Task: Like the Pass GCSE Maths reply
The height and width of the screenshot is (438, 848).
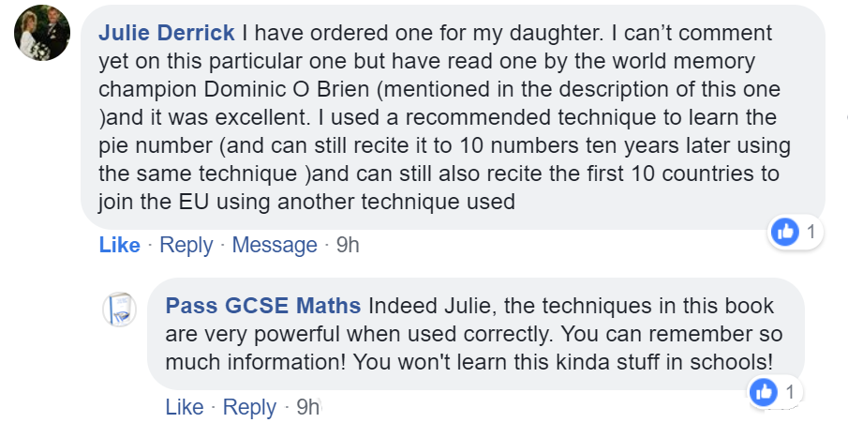Action: 185,407
